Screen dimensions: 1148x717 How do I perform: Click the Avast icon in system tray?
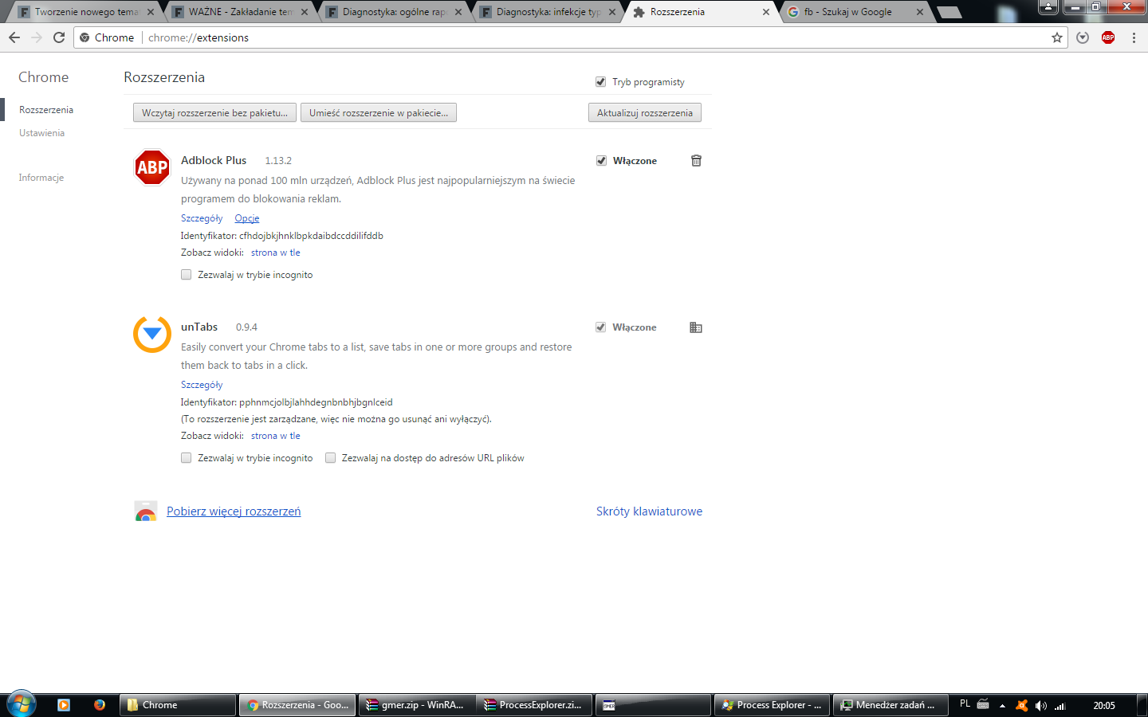point(1022,706)
